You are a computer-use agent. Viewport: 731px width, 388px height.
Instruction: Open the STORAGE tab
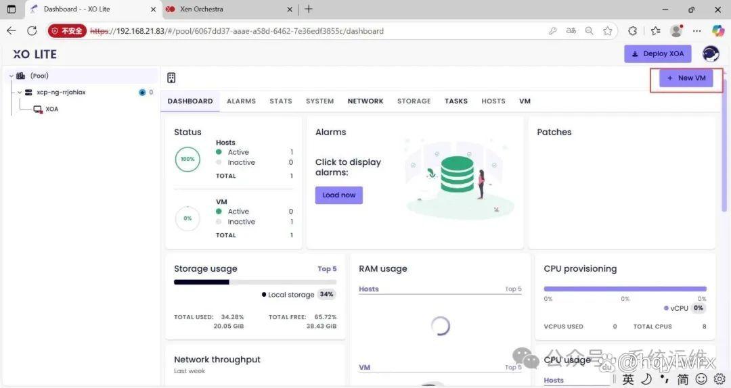(x=414, y=101)
